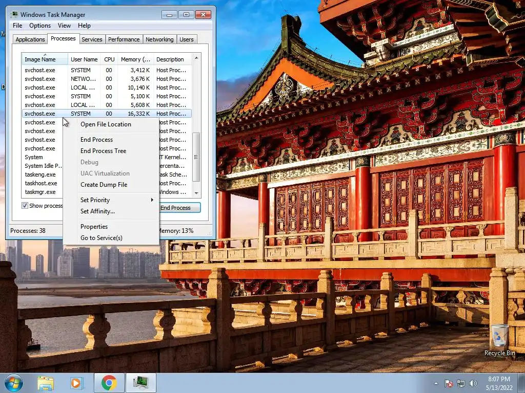Switch to Performance tab
525x393 pixels.
tap(124, 39)
